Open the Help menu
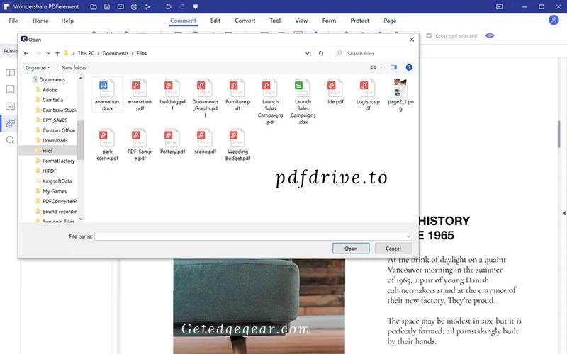Viewport: 567px width, 354px height. pos(67,21)
